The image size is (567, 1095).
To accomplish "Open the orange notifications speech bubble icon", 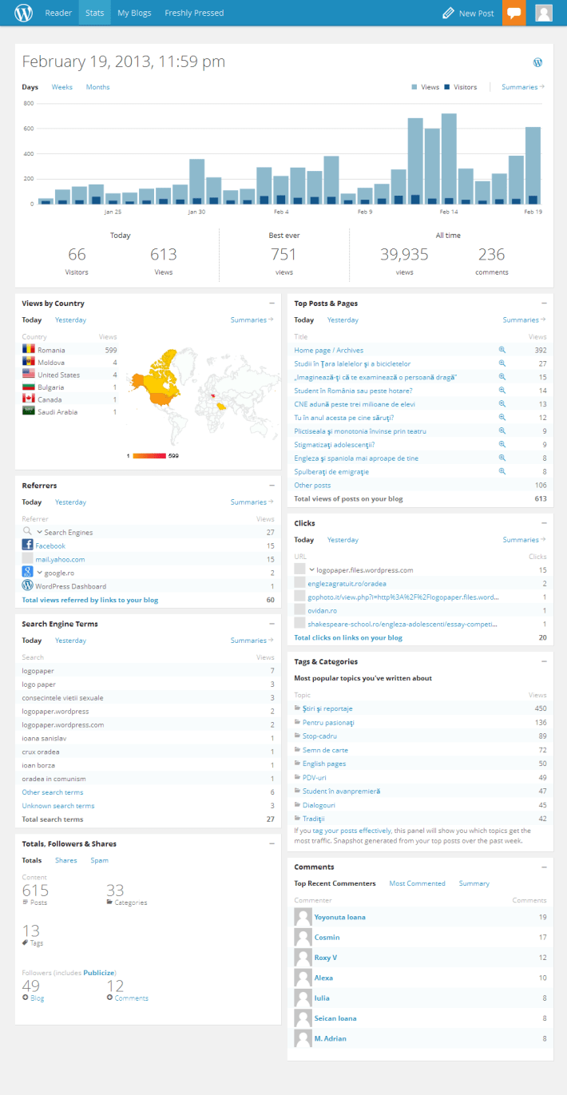I will (514, 13).
